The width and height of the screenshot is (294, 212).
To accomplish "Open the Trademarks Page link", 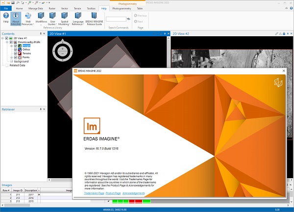I will 94,193.
